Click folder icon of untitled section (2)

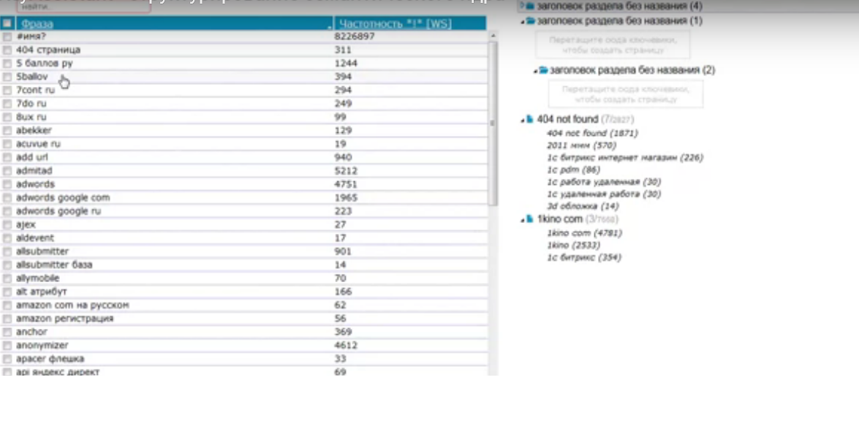(x=543, y=70)
